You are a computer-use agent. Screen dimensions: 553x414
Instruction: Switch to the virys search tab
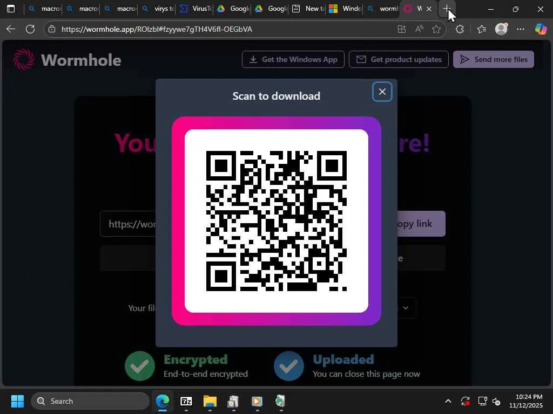tap(158, 9)
